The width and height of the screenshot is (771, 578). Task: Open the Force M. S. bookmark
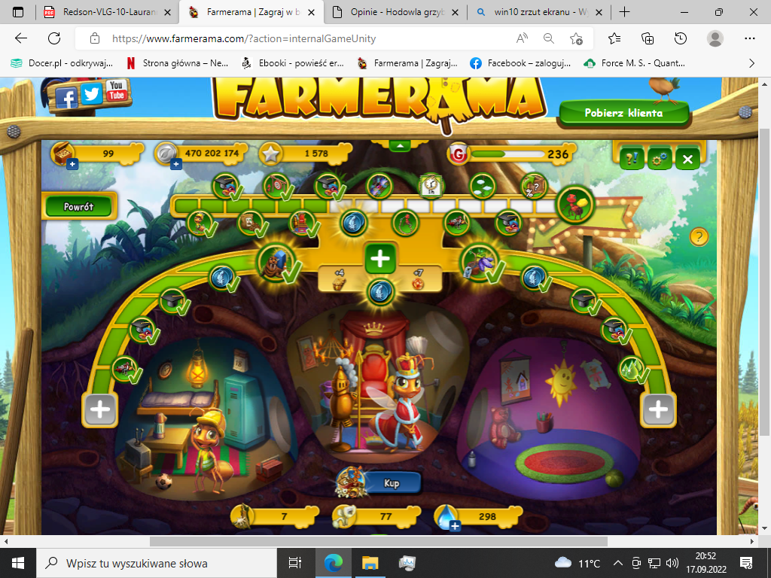(634, 63)
